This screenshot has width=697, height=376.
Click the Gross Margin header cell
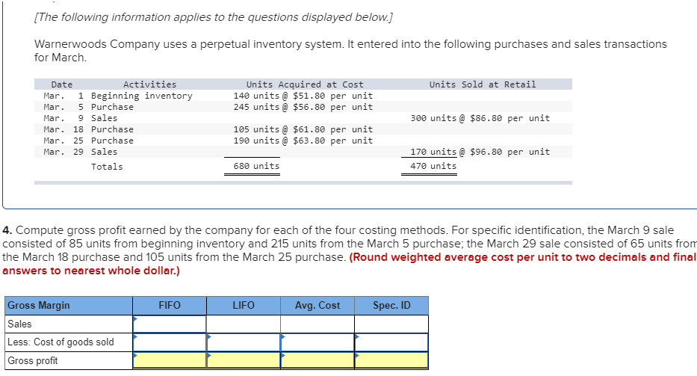69,305
